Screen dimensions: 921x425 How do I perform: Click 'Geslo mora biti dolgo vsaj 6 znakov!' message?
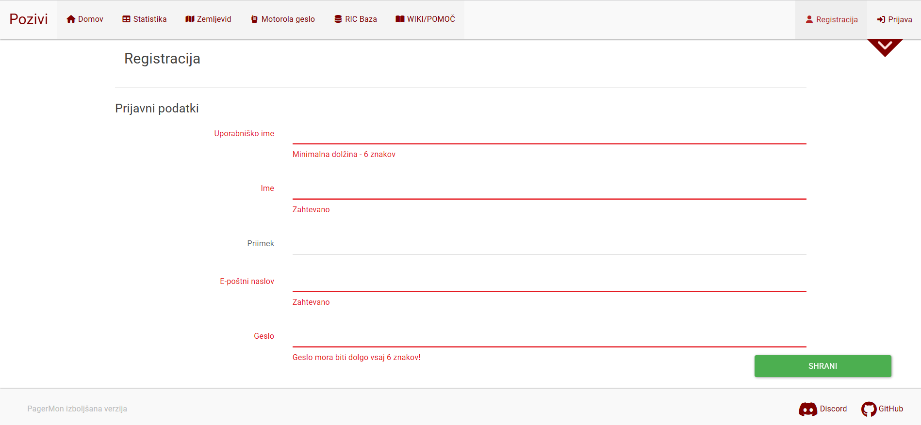[357, 357]
